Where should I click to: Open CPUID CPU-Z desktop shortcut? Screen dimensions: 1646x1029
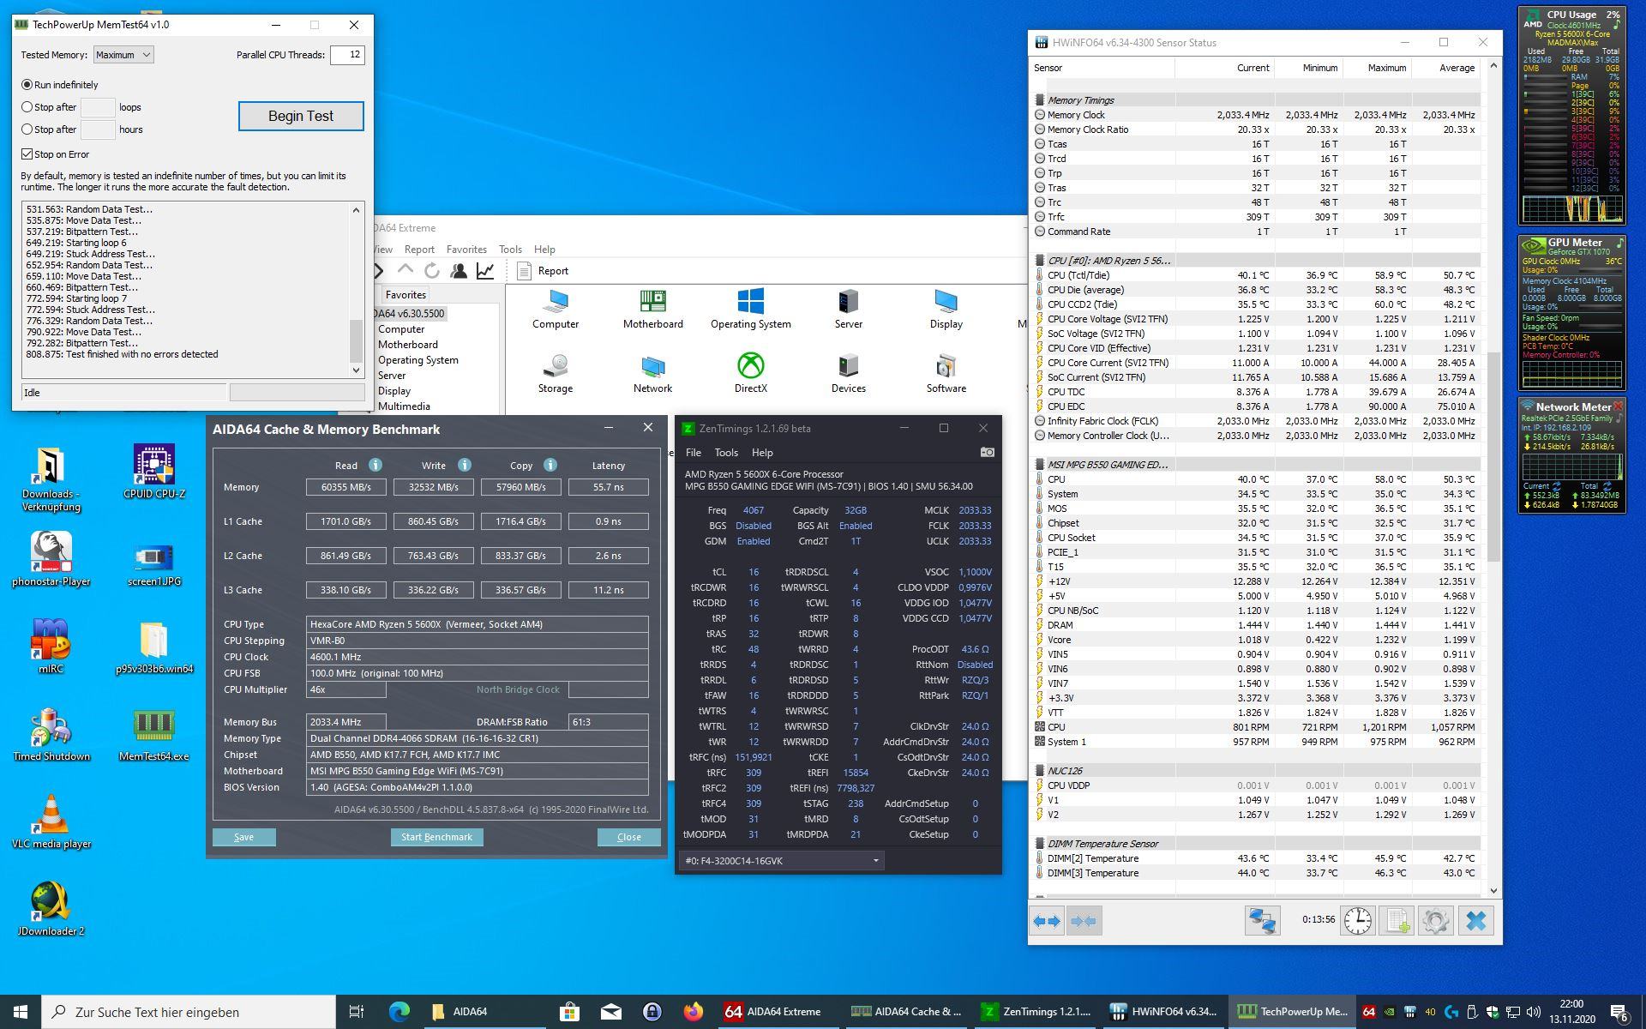pyautogui.click(x=154, y=472)
